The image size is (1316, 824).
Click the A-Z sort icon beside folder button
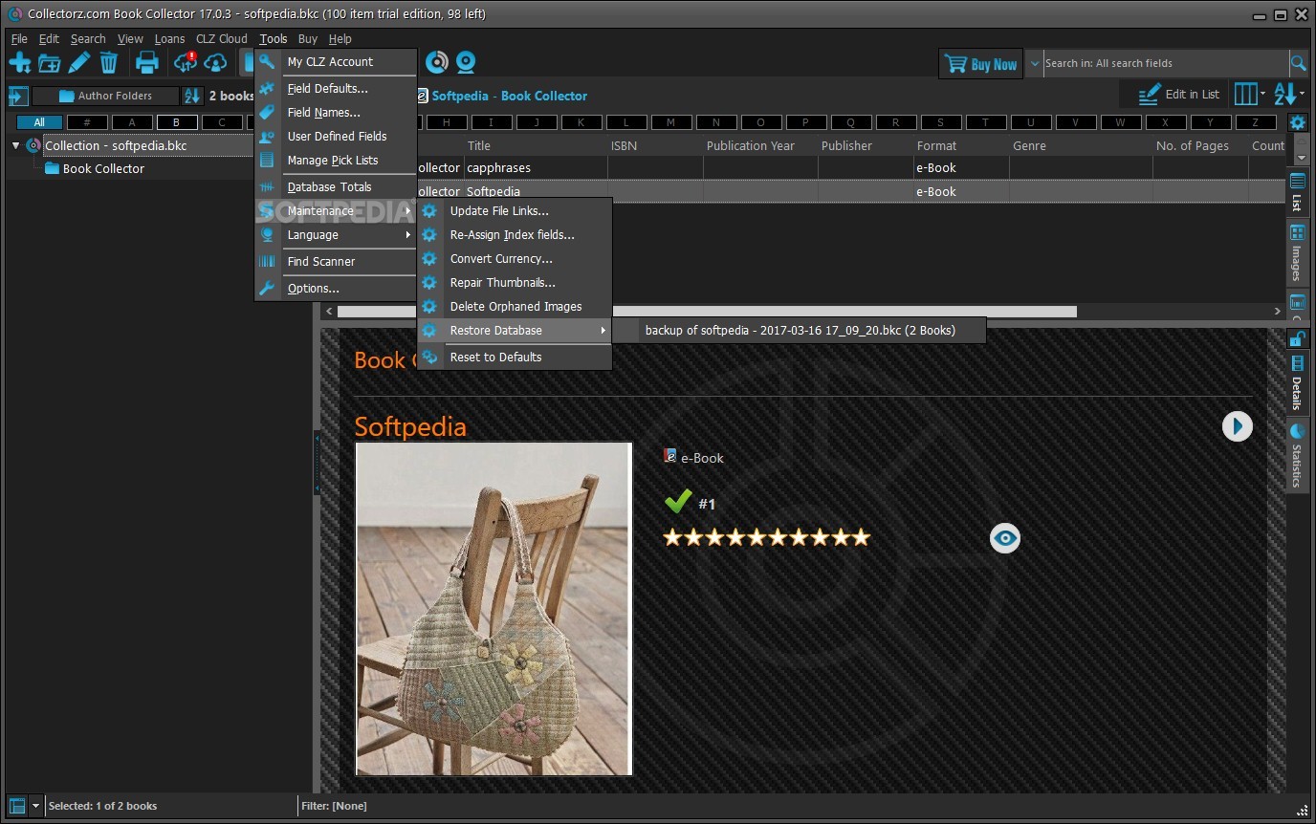(x=193, y=96)
